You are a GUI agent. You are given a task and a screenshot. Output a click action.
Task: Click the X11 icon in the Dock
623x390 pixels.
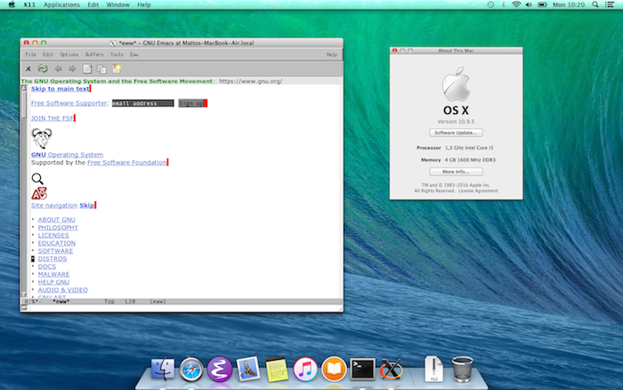click(391, 370)
